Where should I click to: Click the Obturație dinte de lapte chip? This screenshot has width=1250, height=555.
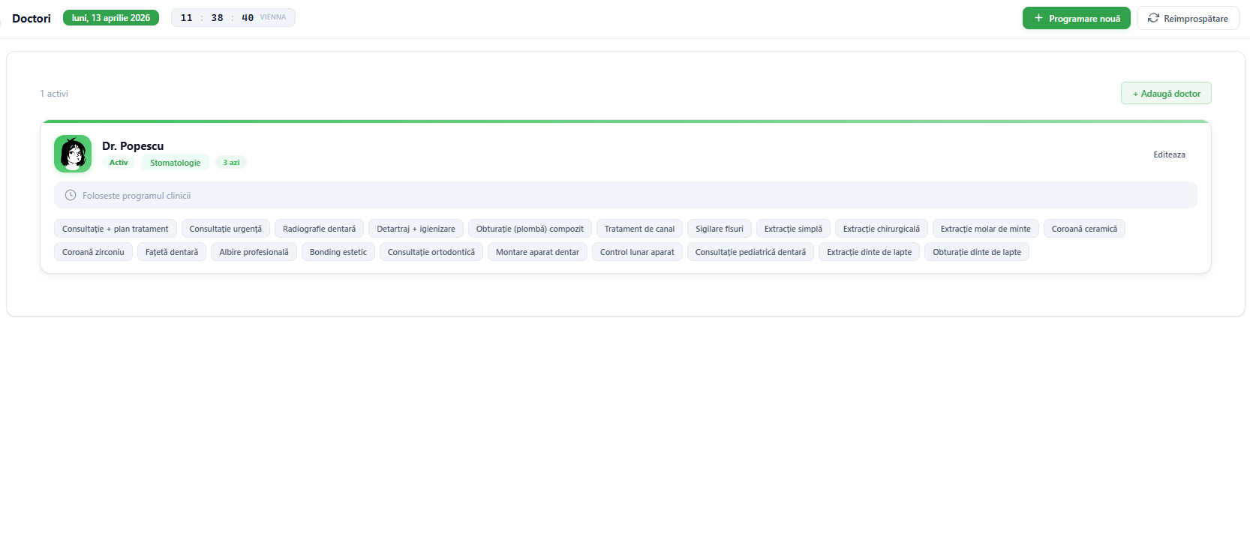pyautogui.click(x=976, y=252)
